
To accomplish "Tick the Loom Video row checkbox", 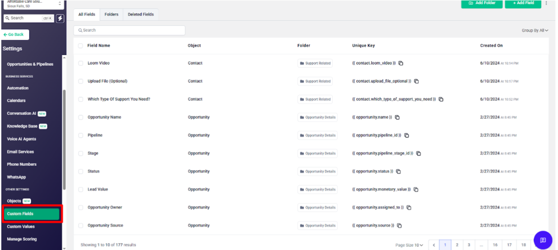I will point(80,63).
